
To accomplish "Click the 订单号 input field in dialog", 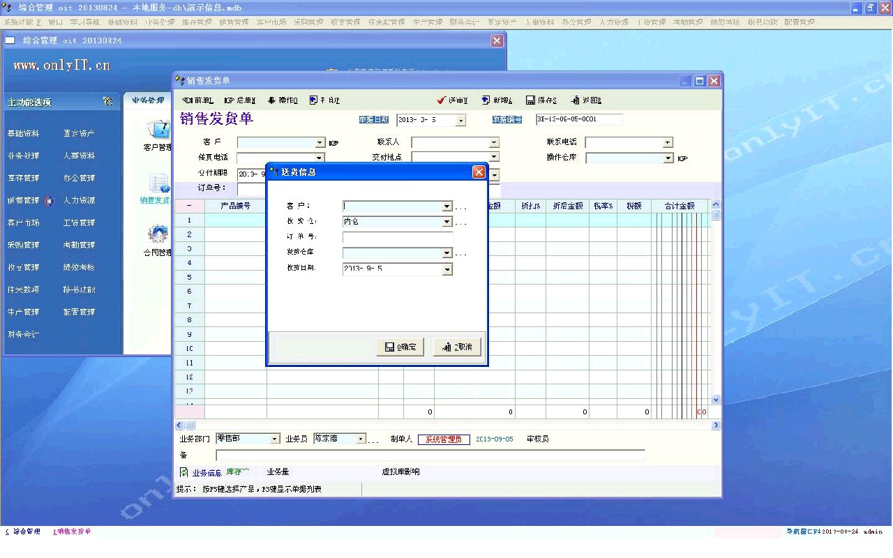I will 397,238.
